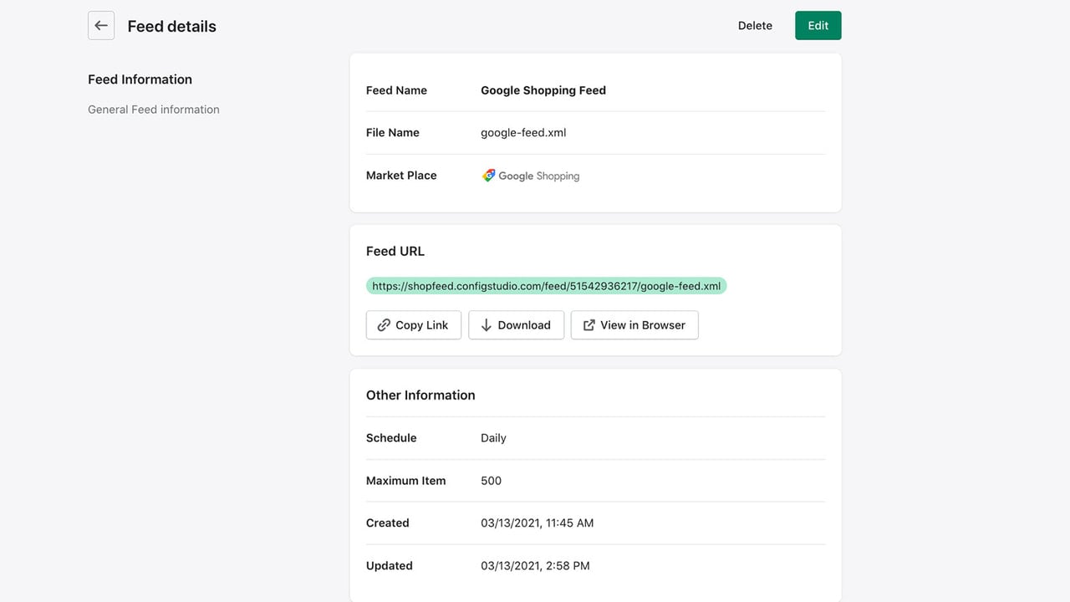Click the Google Shopping logo icon

[489, 176]
